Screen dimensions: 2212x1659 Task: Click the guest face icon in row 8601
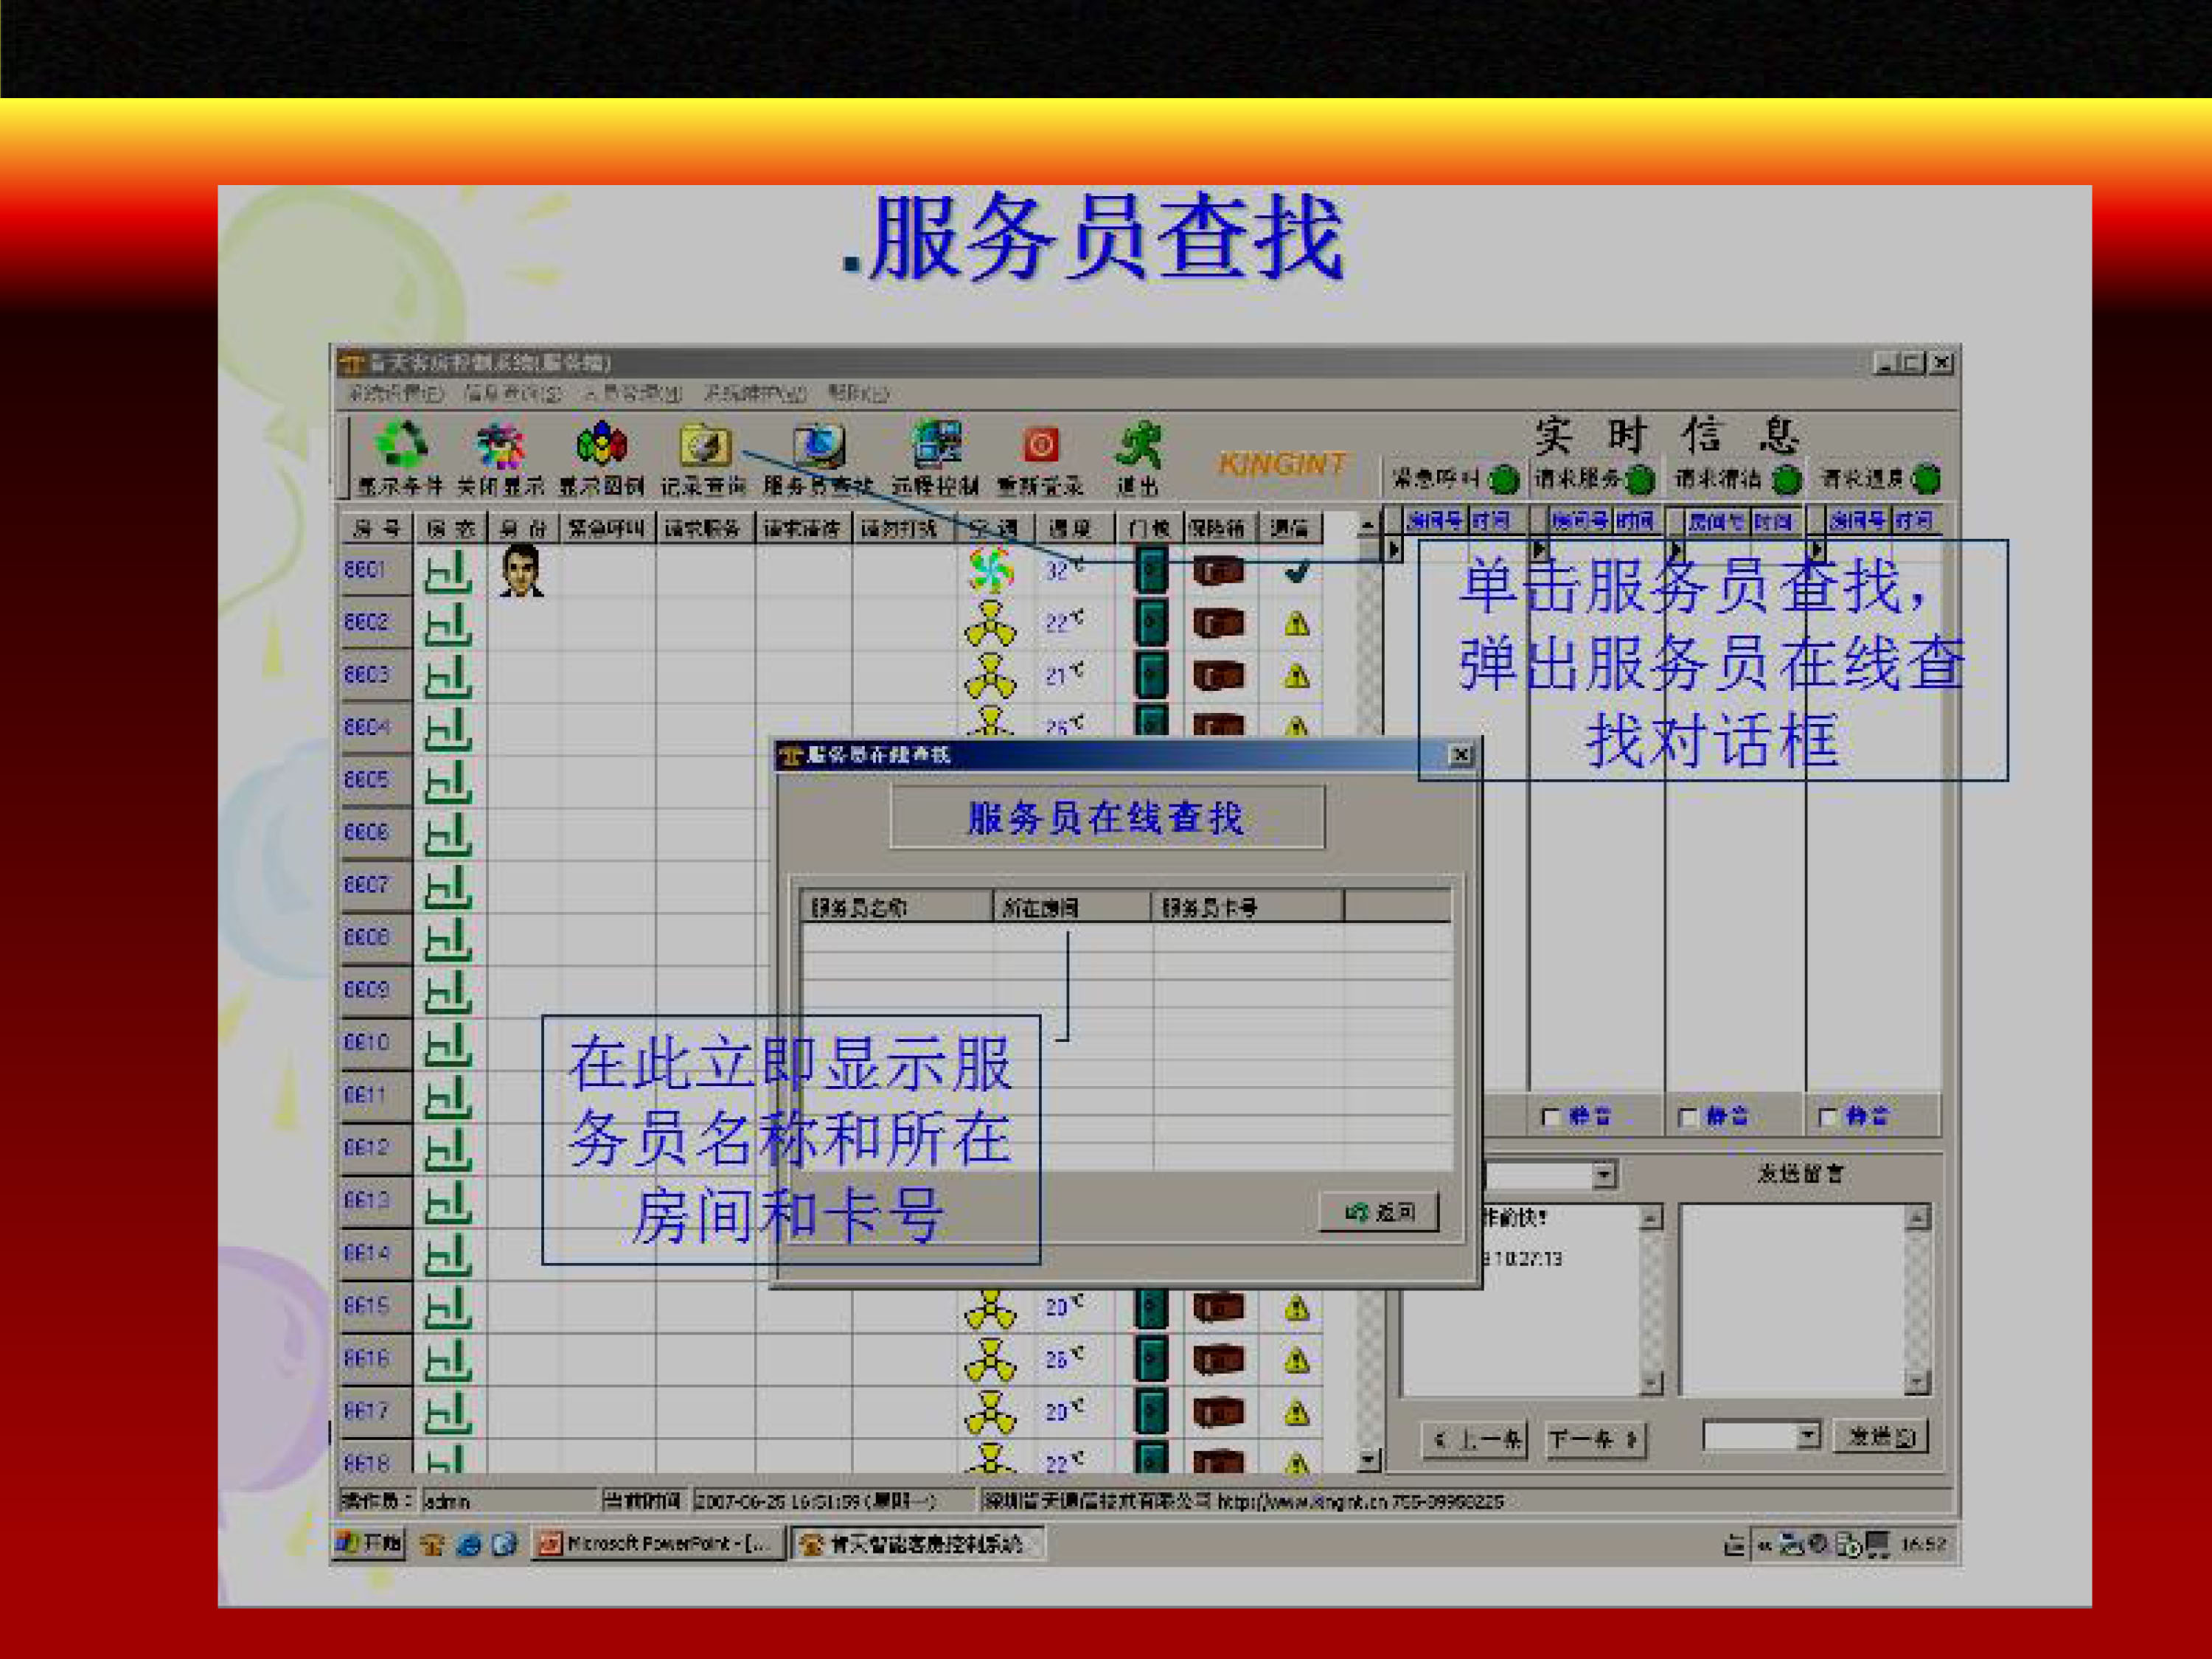click(x=521, y=571)
